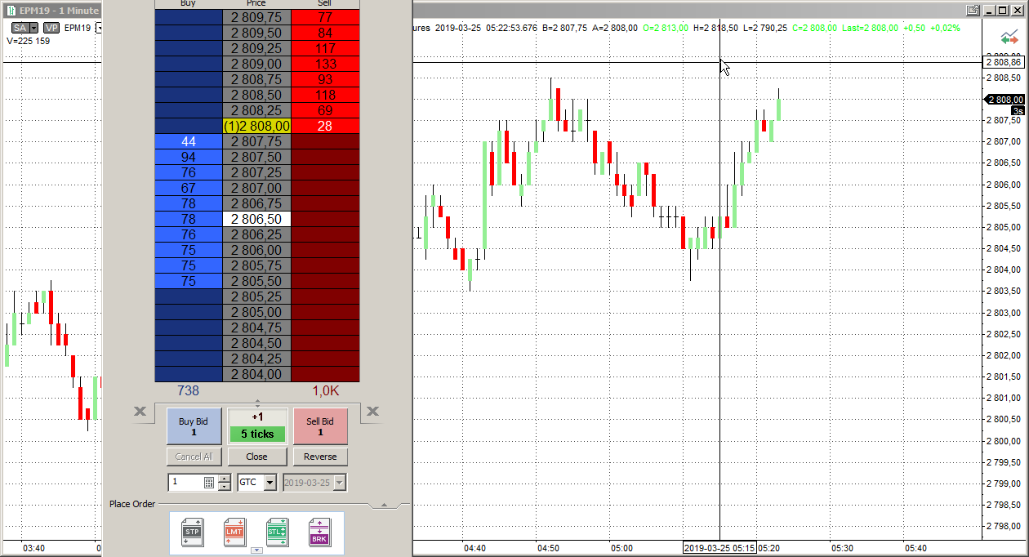This screenshot has height=557, width=1029.
Task: Click the sell cell showing 118
Action: [325, 95]
